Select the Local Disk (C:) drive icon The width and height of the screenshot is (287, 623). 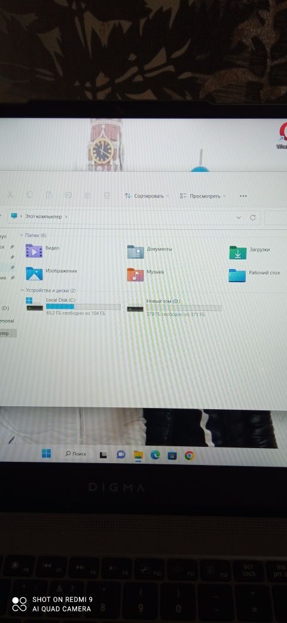click(x=35, y=304)
